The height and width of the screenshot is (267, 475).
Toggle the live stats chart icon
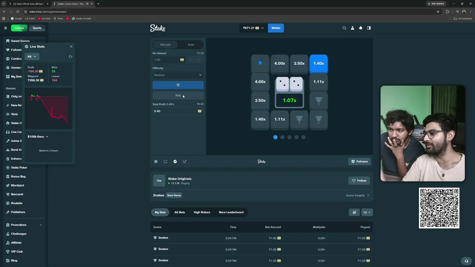coord(175,161)
